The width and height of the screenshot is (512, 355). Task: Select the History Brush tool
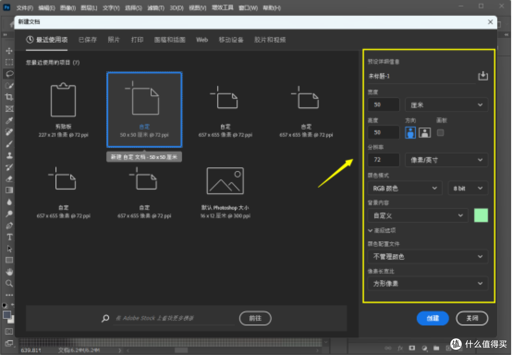[9, 167]
